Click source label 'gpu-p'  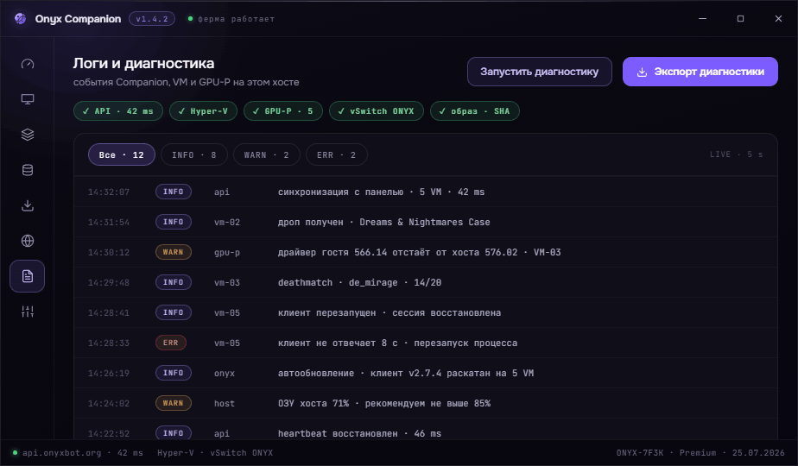coord(227,253)
